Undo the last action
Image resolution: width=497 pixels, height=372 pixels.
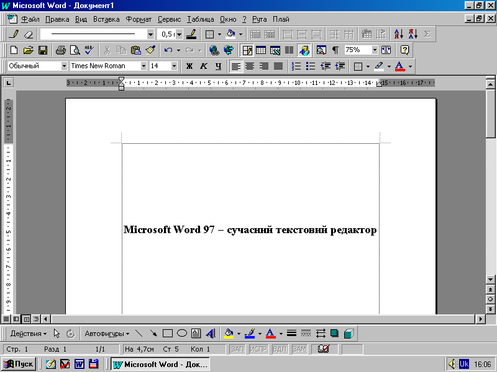pyautogui.click(x=168, y=50)
